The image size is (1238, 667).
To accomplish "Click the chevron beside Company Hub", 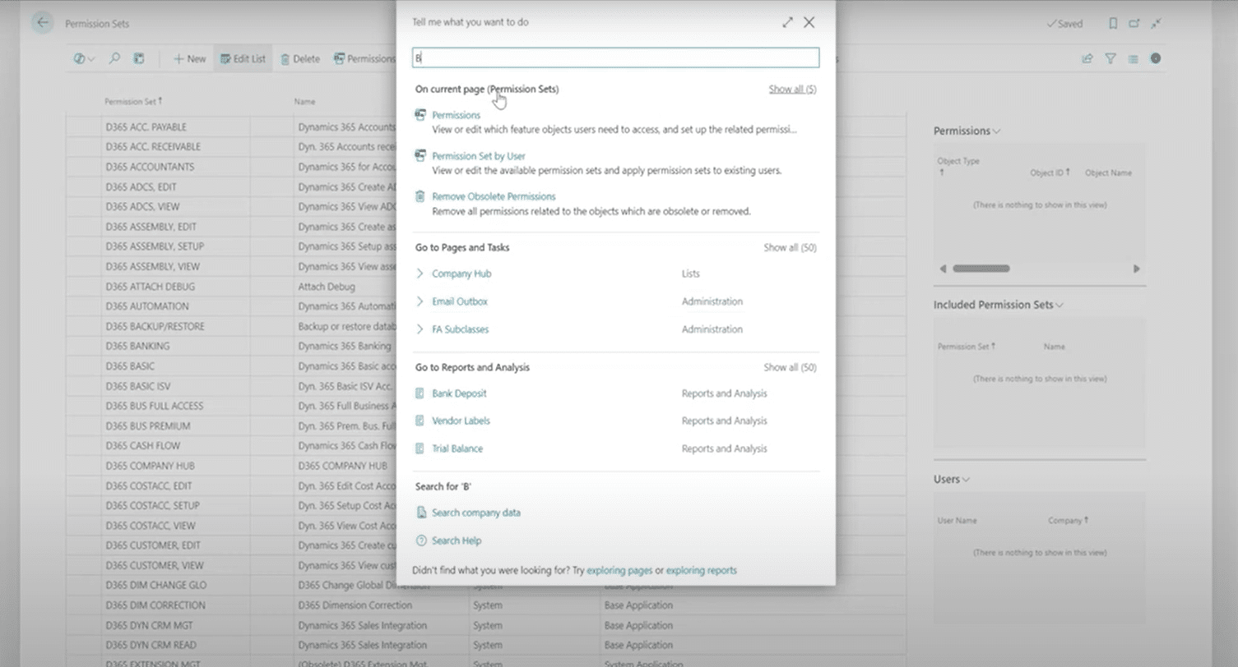I will (x=420, y=274).
